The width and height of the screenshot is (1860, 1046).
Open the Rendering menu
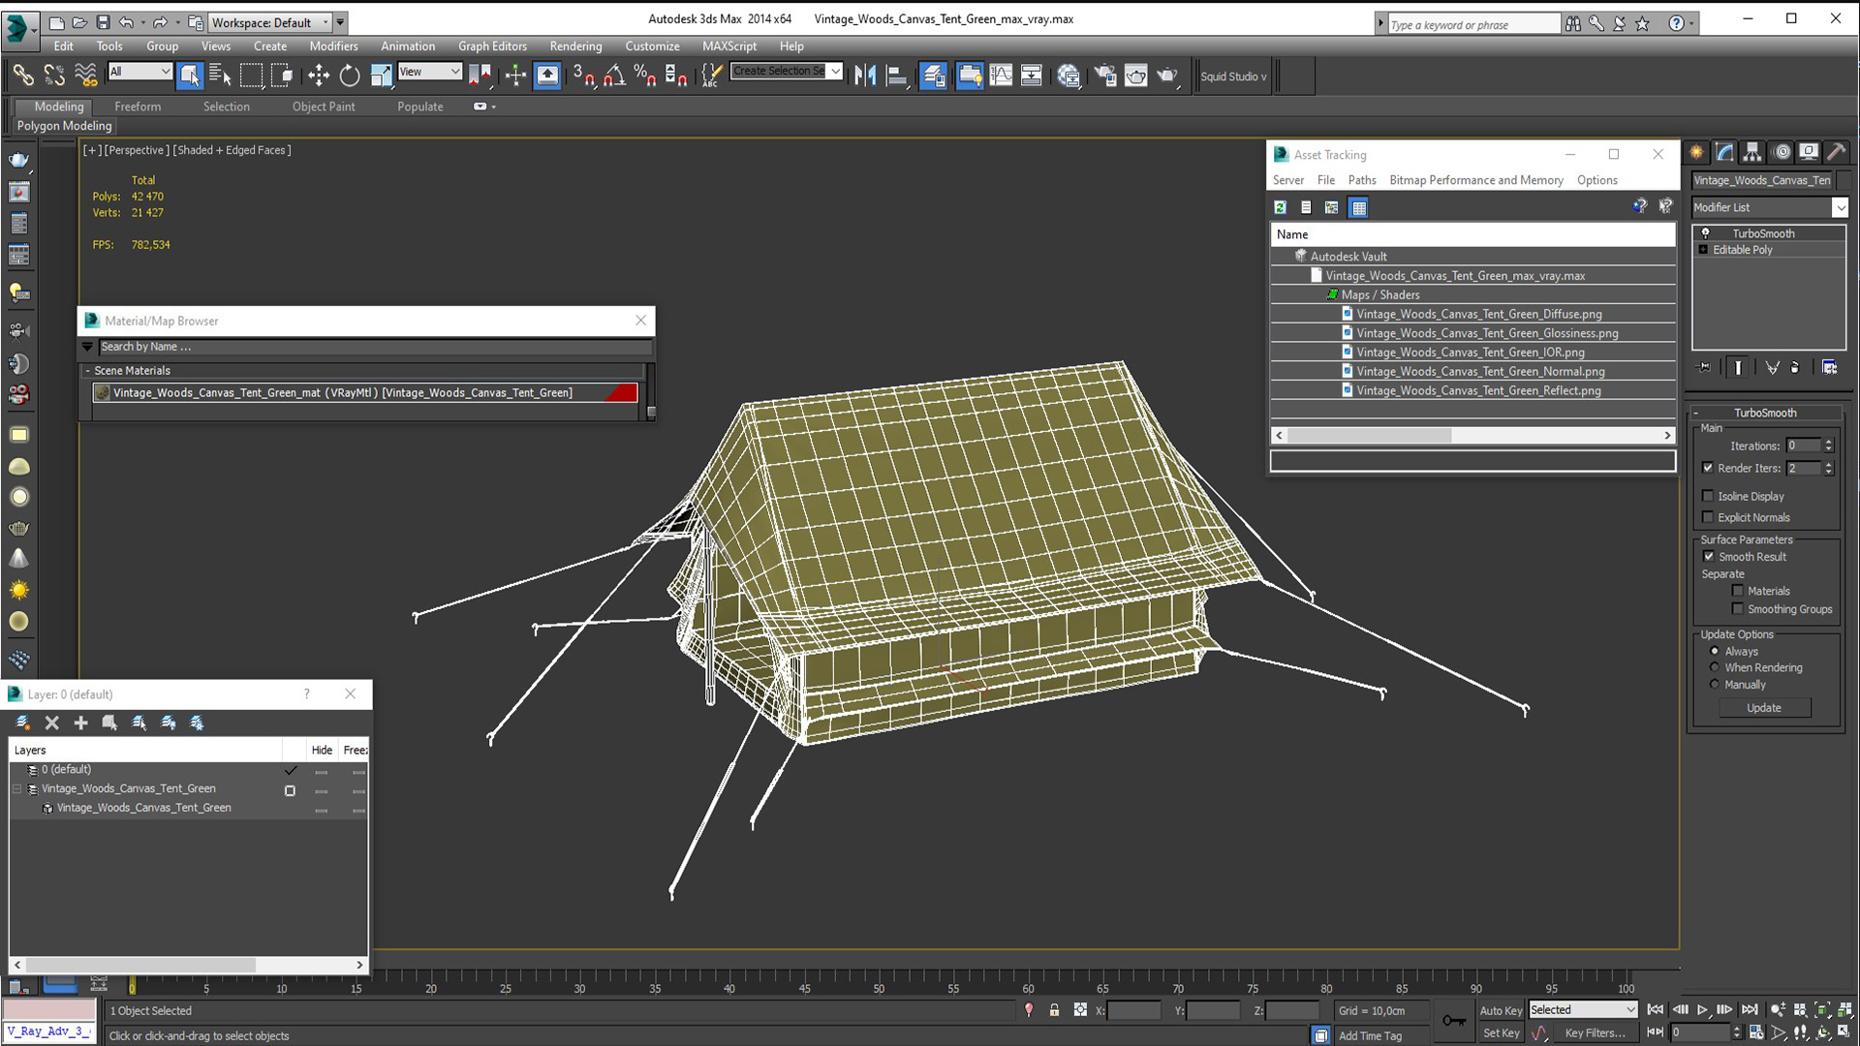[575, 46]
